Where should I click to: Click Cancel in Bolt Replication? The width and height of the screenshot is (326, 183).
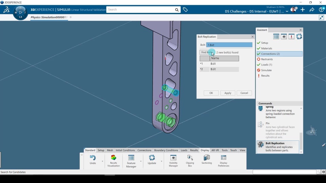(244, 93)
